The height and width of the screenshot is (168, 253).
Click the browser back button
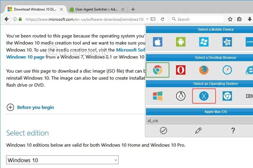coord(6,19)
